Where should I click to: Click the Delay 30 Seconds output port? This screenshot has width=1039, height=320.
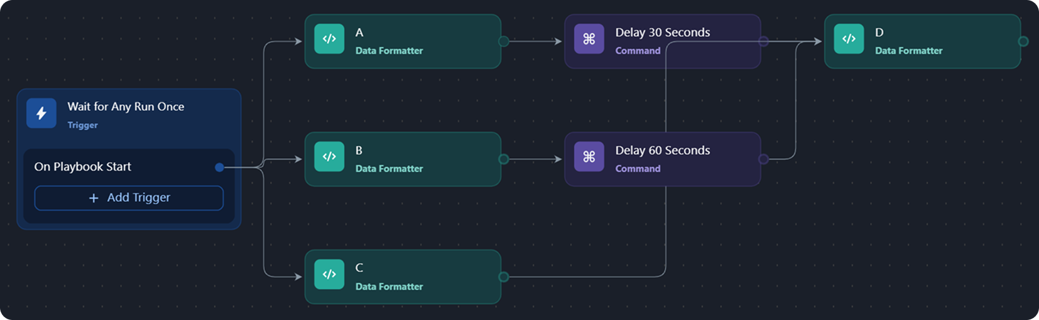click(x=763, y=41)
